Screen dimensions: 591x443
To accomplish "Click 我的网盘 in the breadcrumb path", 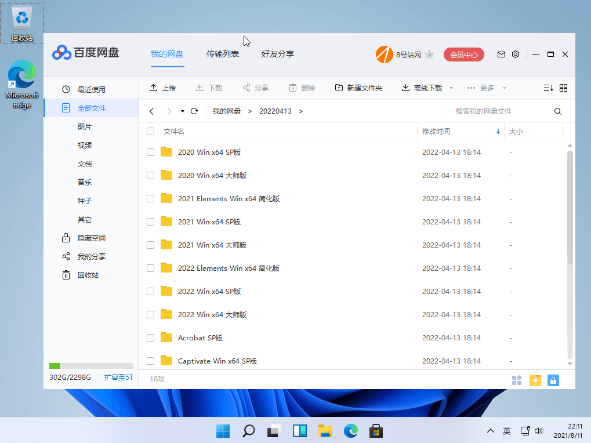I will [x=227, y=111].
